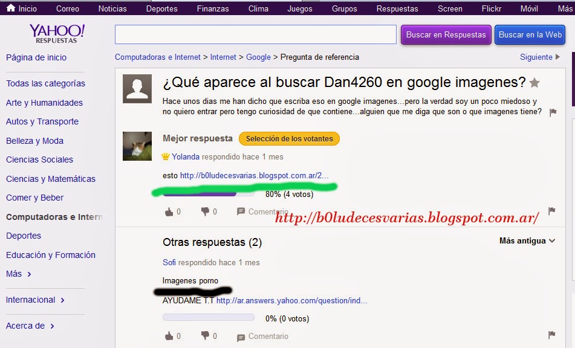Image resolution: width=575 pixels, height=348 pixels.
Task: Open Arte y Humanidades category
Action: point(44,103)
